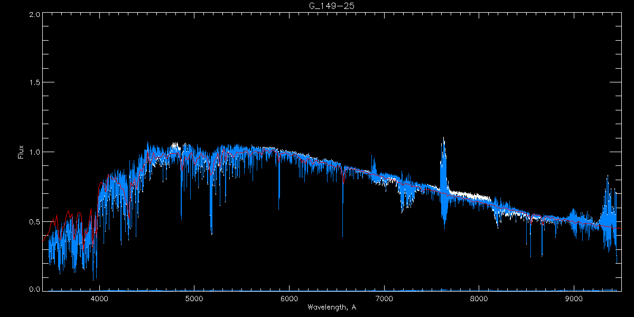The width and height of the screenshot is (634, 317).
Task: Click the 6000 wavelength tick label
Action: (x=289, y=299)
